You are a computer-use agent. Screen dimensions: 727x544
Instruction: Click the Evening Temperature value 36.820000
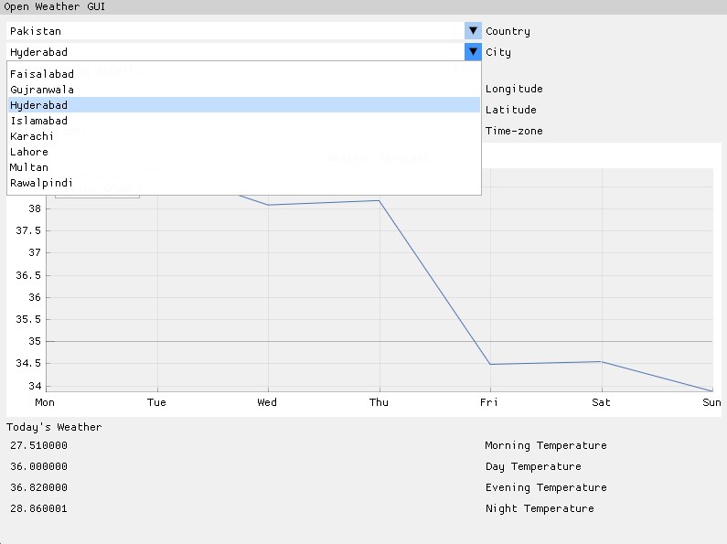[39, 487]
